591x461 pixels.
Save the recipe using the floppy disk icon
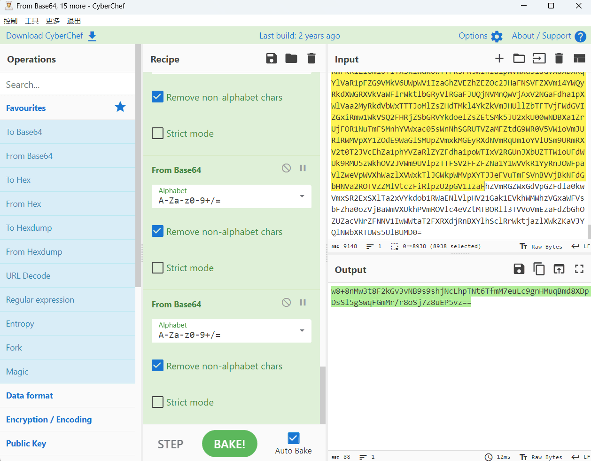(272, 59)
